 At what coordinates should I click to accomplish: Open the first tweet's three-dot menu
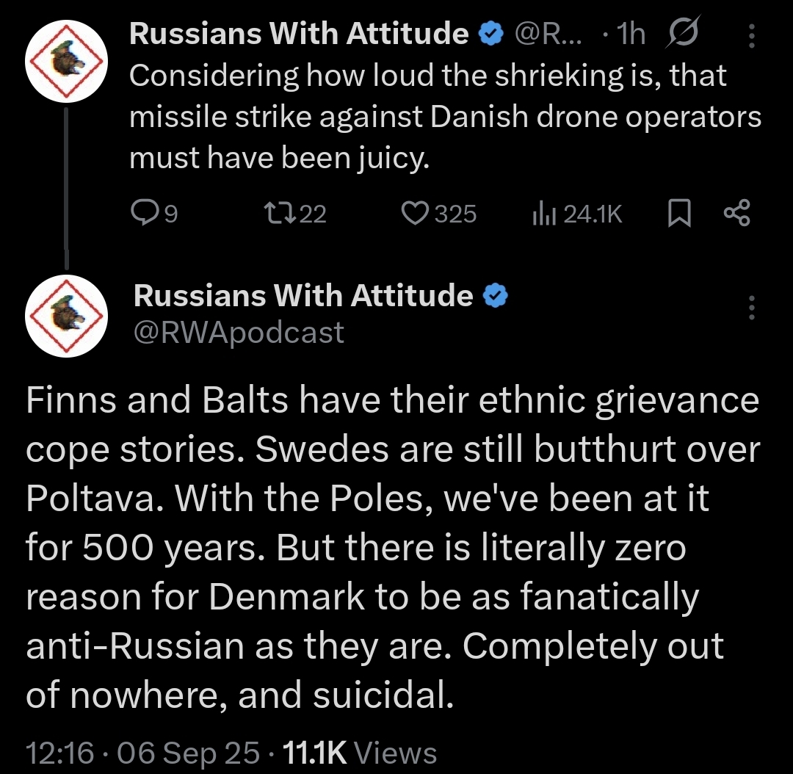[750, 34]
